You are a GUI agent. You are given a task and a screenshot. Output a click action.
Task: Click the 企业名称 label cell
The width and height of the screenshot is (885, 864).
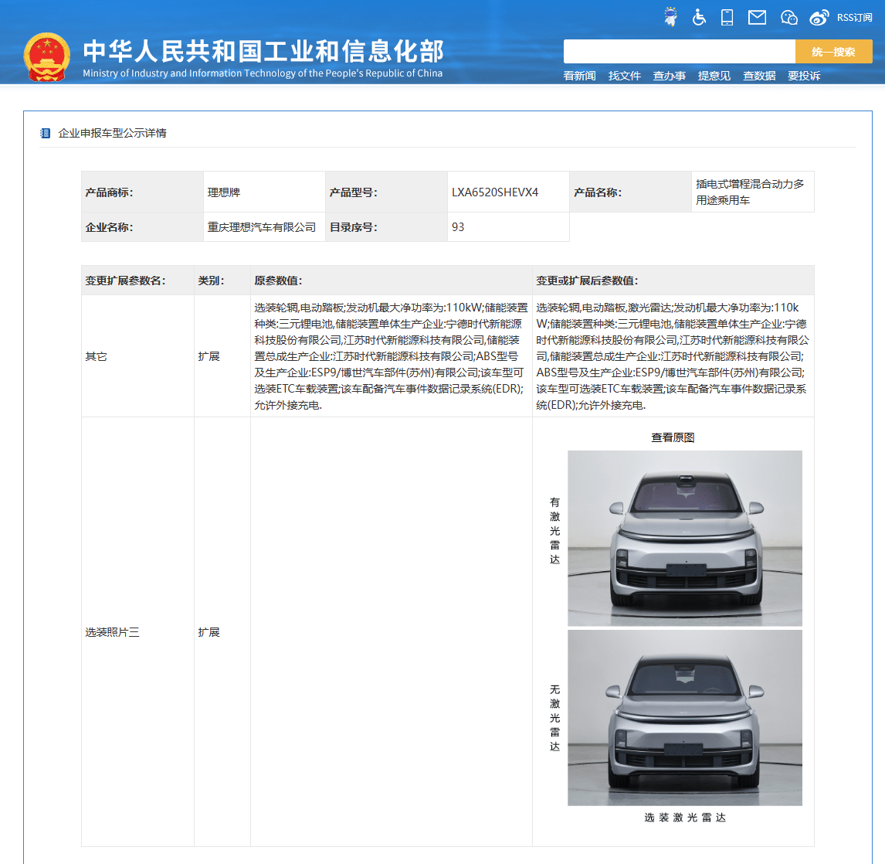pos(142,227)
